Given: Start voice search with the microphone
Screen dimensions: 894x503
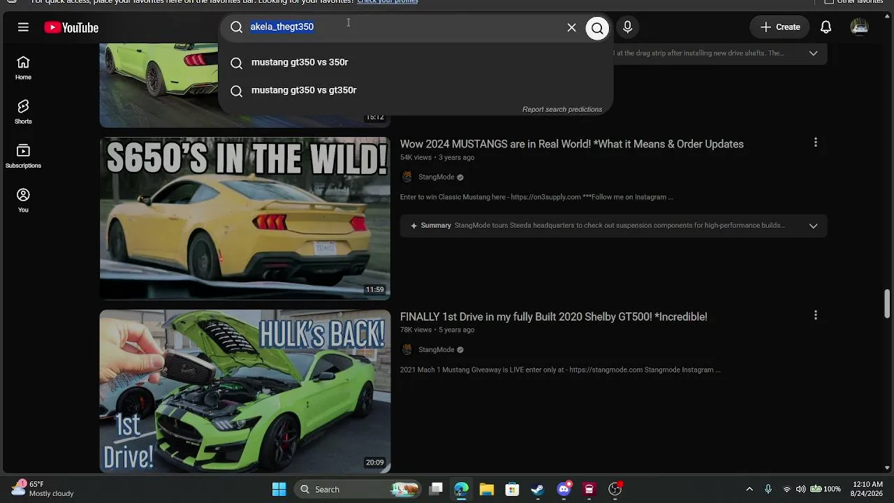Looking at the screenshot, I should coord(627,27).
